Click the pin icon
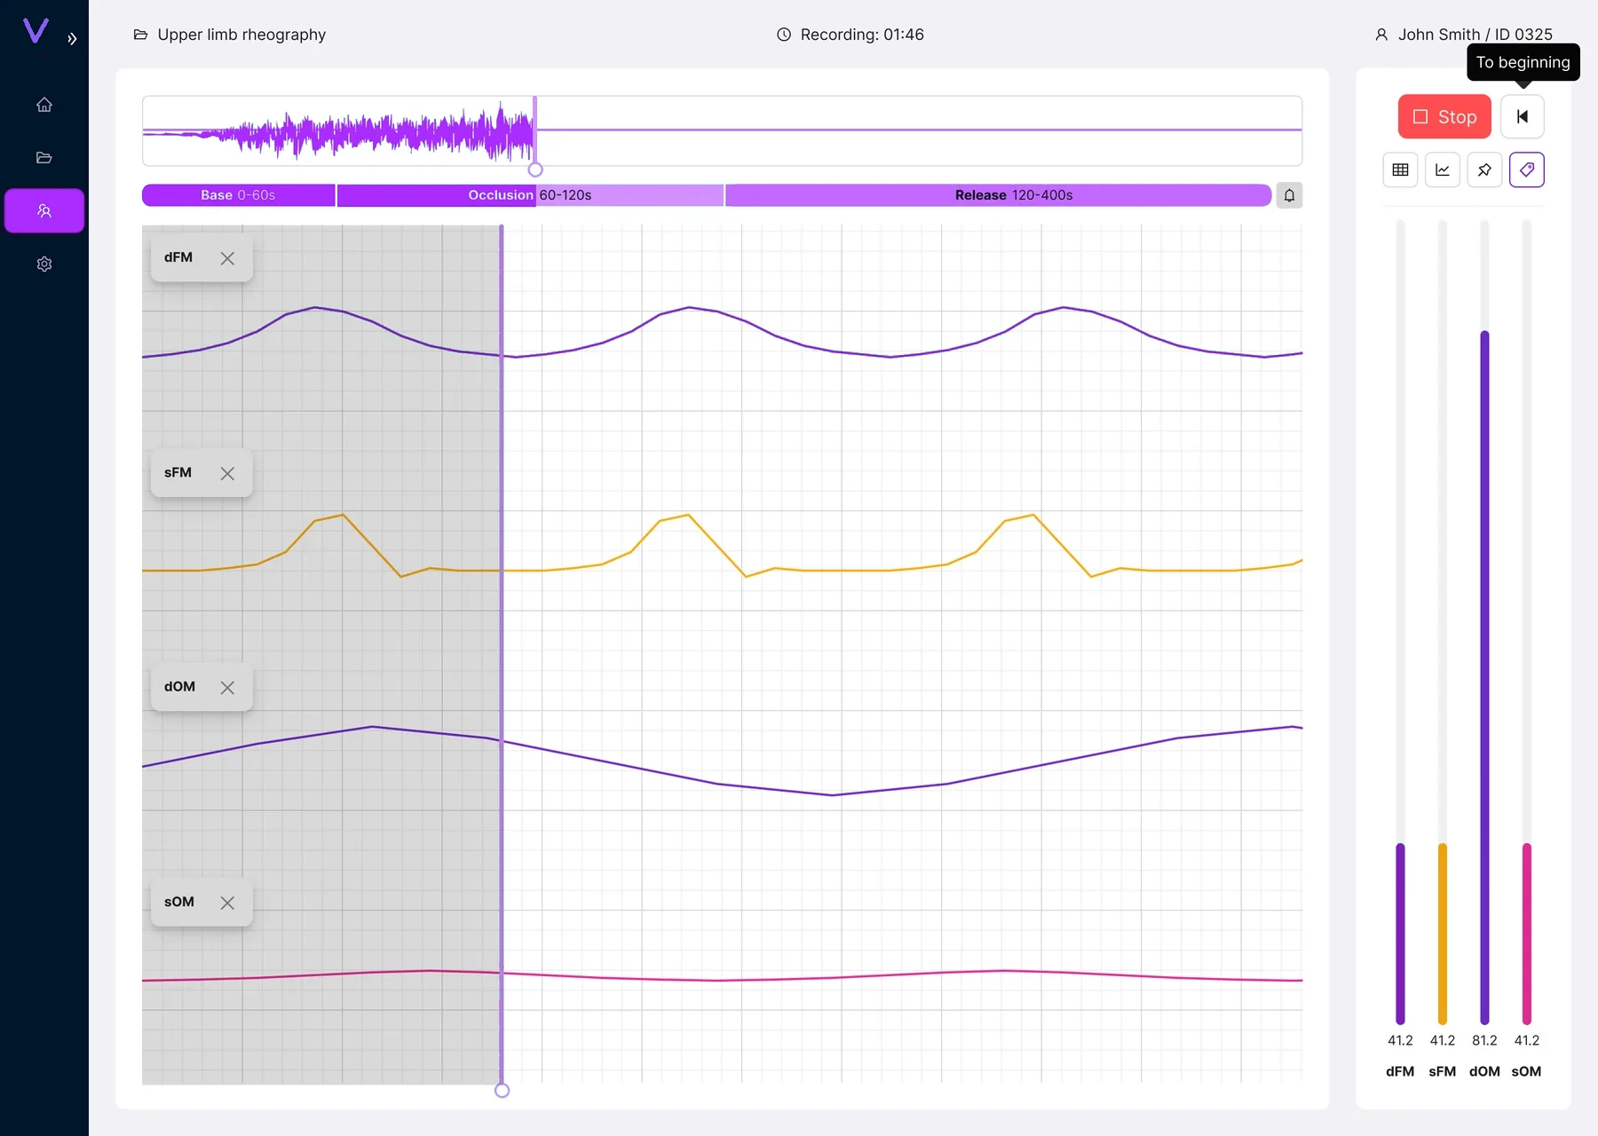1598x1136 pixels. tap(1484, 170)
